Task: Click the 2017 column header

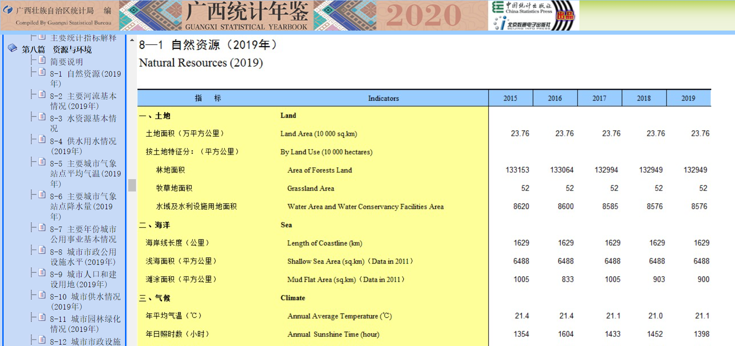Action: [599, 98]
